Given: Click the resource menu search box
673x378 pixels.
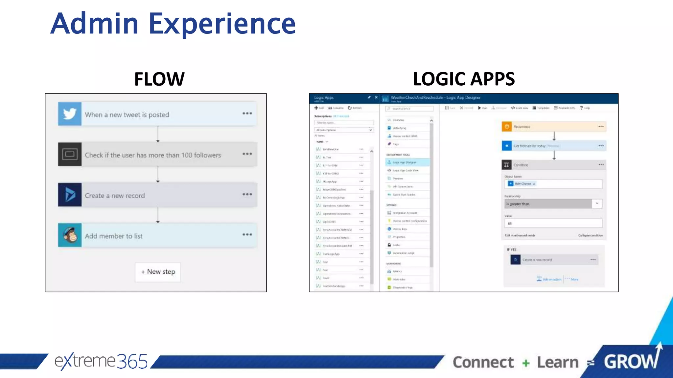Looking at the screenshot, I should point(409,109).
